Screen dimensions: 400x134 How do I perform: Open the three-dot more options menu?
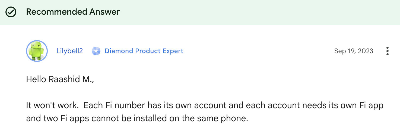(387, 51)
